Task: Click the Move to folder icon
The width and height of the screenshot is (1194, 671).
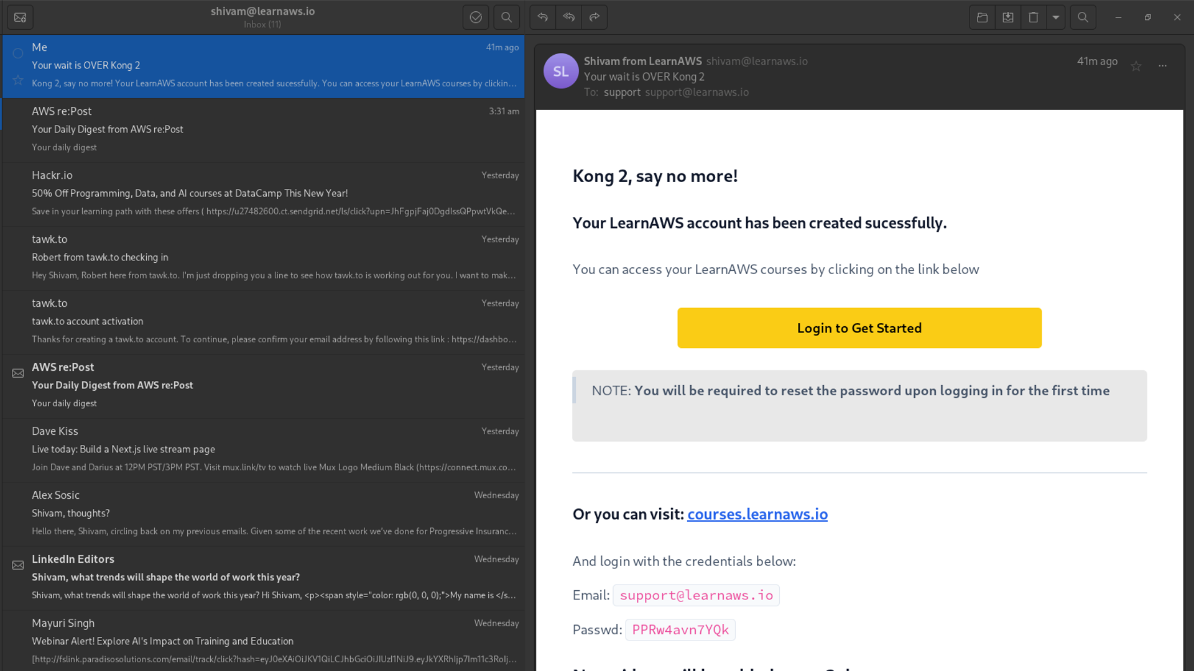Action: click(x=983, y=17)
